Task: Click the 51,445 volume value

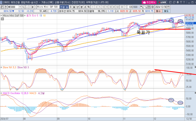Action: (43, 11)
